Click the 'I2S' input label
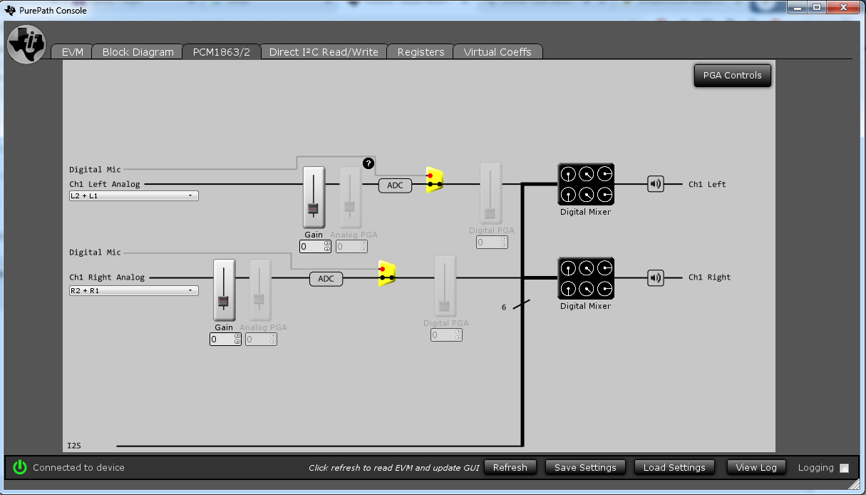The height and width of the screenshot is (495, 866). (x=74, y=446)
